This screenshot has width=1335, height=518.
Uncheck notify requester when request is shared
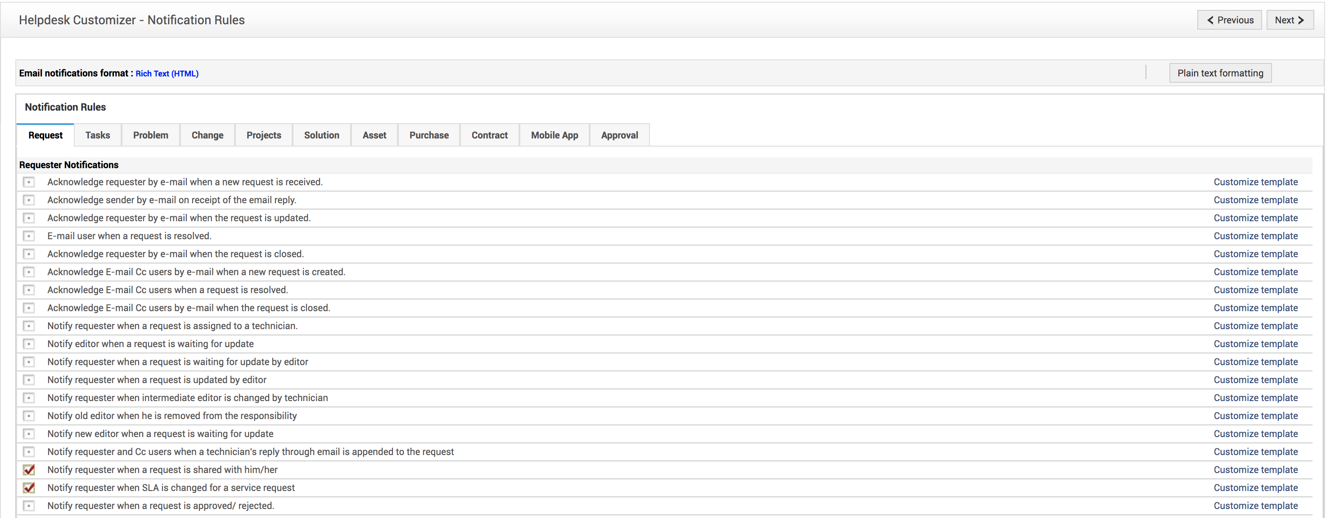[29, 470]
